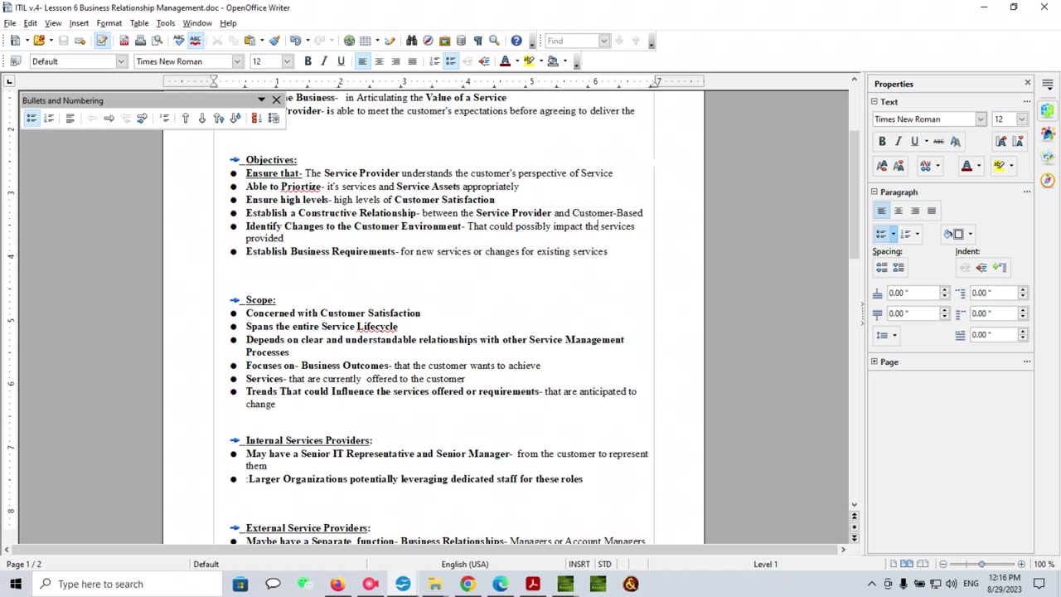Click Move Down in Bullets toolbar
The height and width of the screenshot is (597, 1061).
(x=201, y=119)
